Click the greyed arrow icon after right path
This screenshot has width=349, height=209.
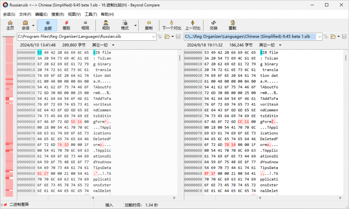[326, 37]
